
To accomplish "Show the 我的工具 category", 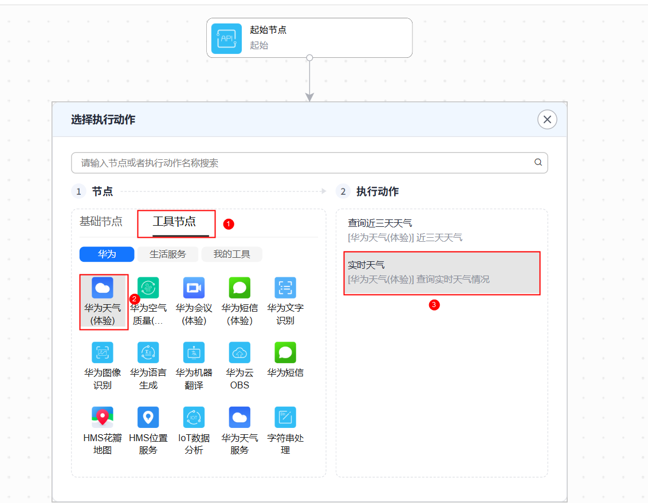I will click(x=232, y=254).
